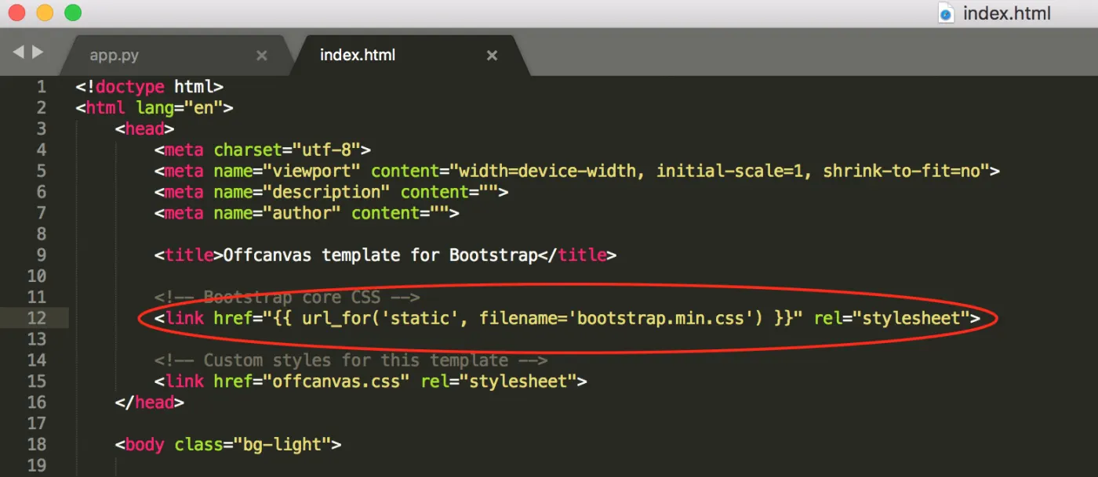This screenshot has width=1098, height=477.
Task: Click the meta description line
Action: click(331, 192)
